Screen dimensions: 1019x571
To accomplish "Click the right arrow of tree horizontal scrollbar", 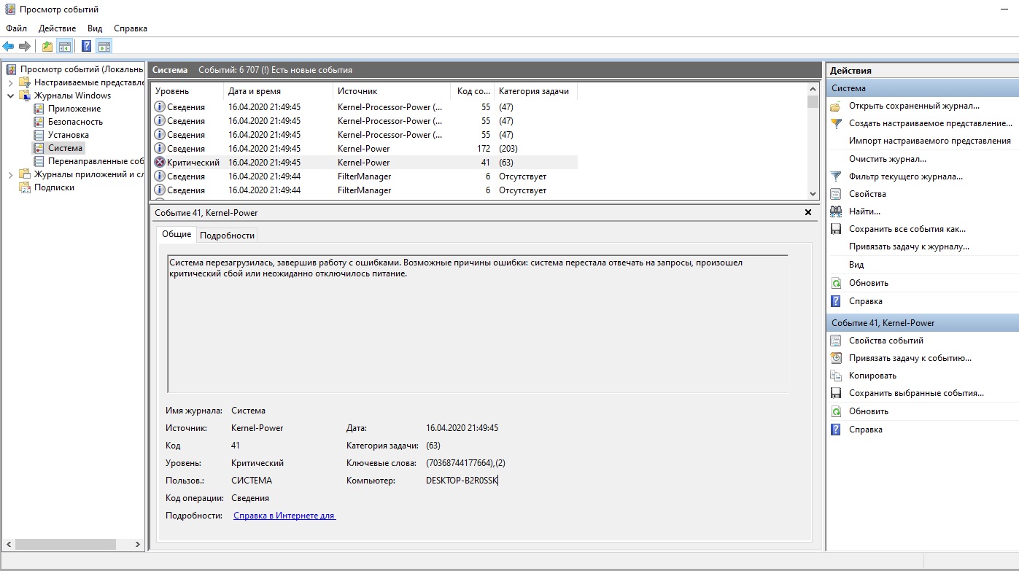I will 139,545.
